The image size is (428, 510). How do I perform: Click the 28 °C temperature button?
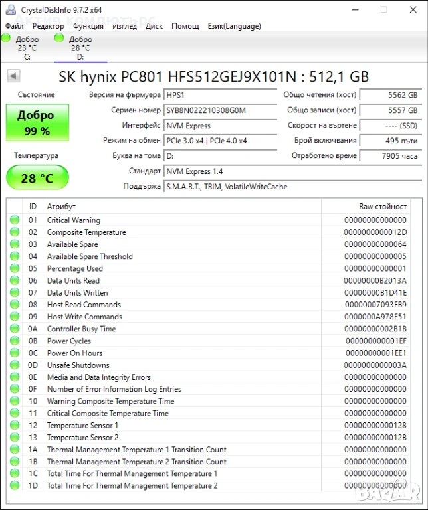coord(37,178)
